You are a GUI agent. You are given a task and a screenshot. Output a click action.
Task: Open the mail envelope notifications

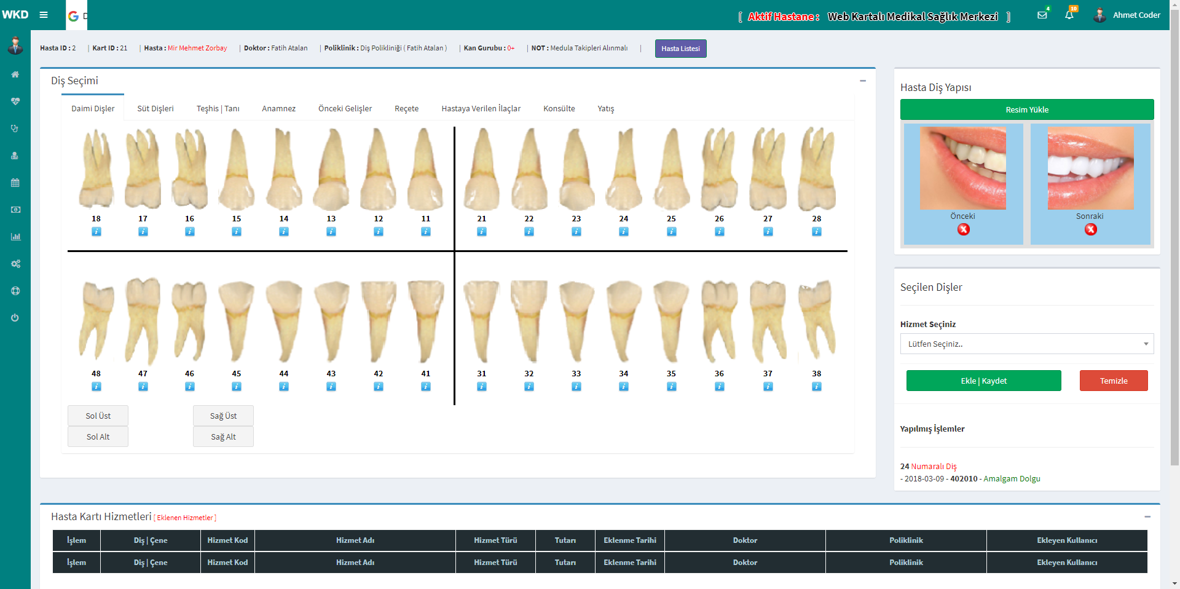click(1042, 15)
